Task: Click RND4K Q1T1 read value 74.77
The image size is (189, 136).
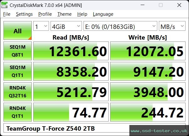Action: 71,112
